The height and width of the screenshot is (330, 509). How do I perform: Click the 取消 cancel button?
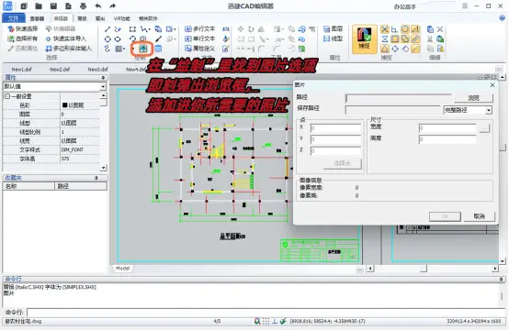click(x=479, y=216)
